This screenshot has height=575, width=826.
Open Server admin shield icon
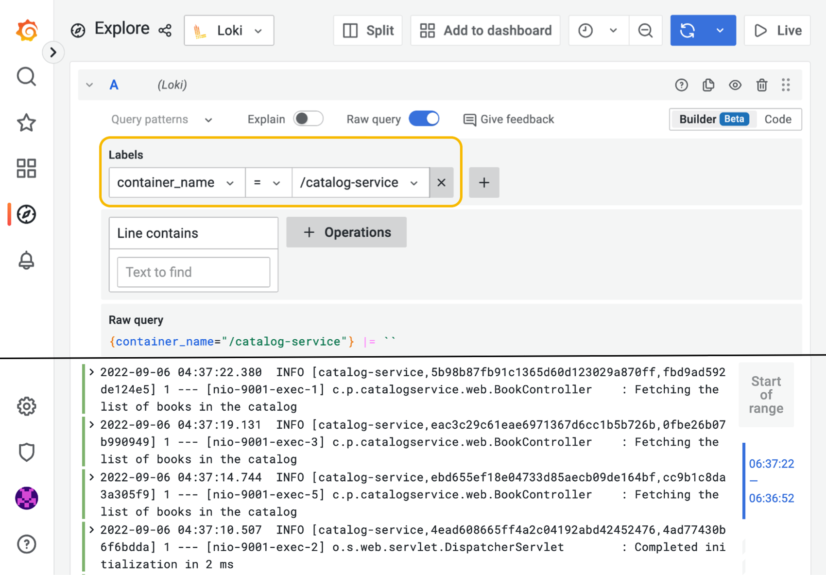pyautogui.click(x=26, y=452)
